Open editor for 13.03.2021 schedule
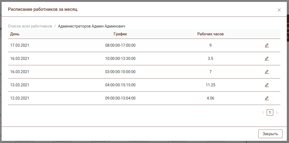 click(x=267, y=85)
